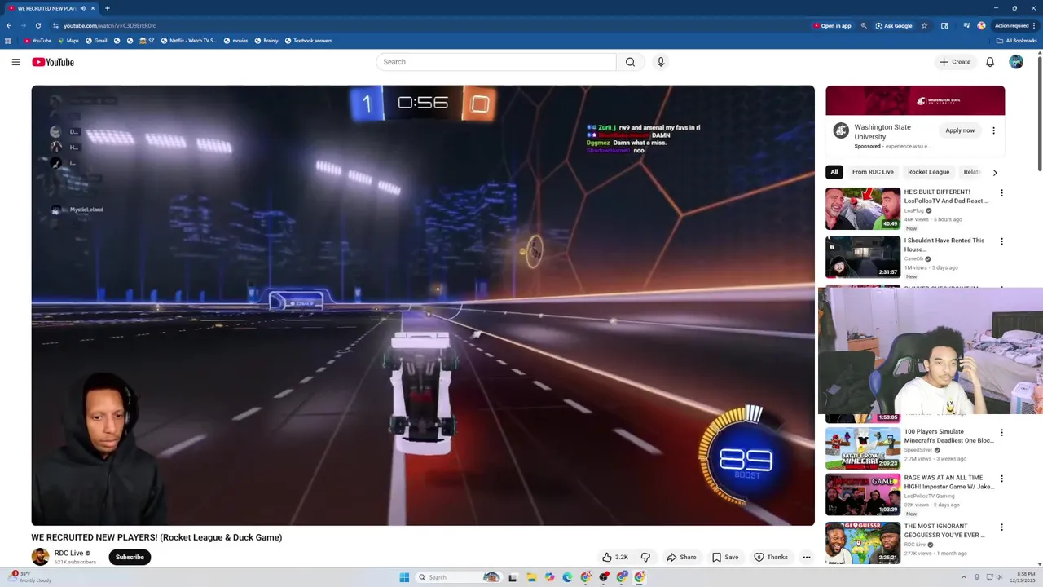
Task: Click into the YouTube search field
Action: (495, 62)
